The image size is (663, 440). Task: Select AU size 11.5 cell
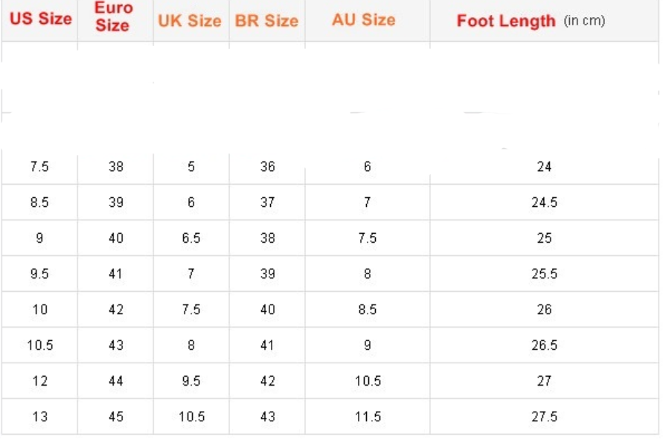(368, 417)
